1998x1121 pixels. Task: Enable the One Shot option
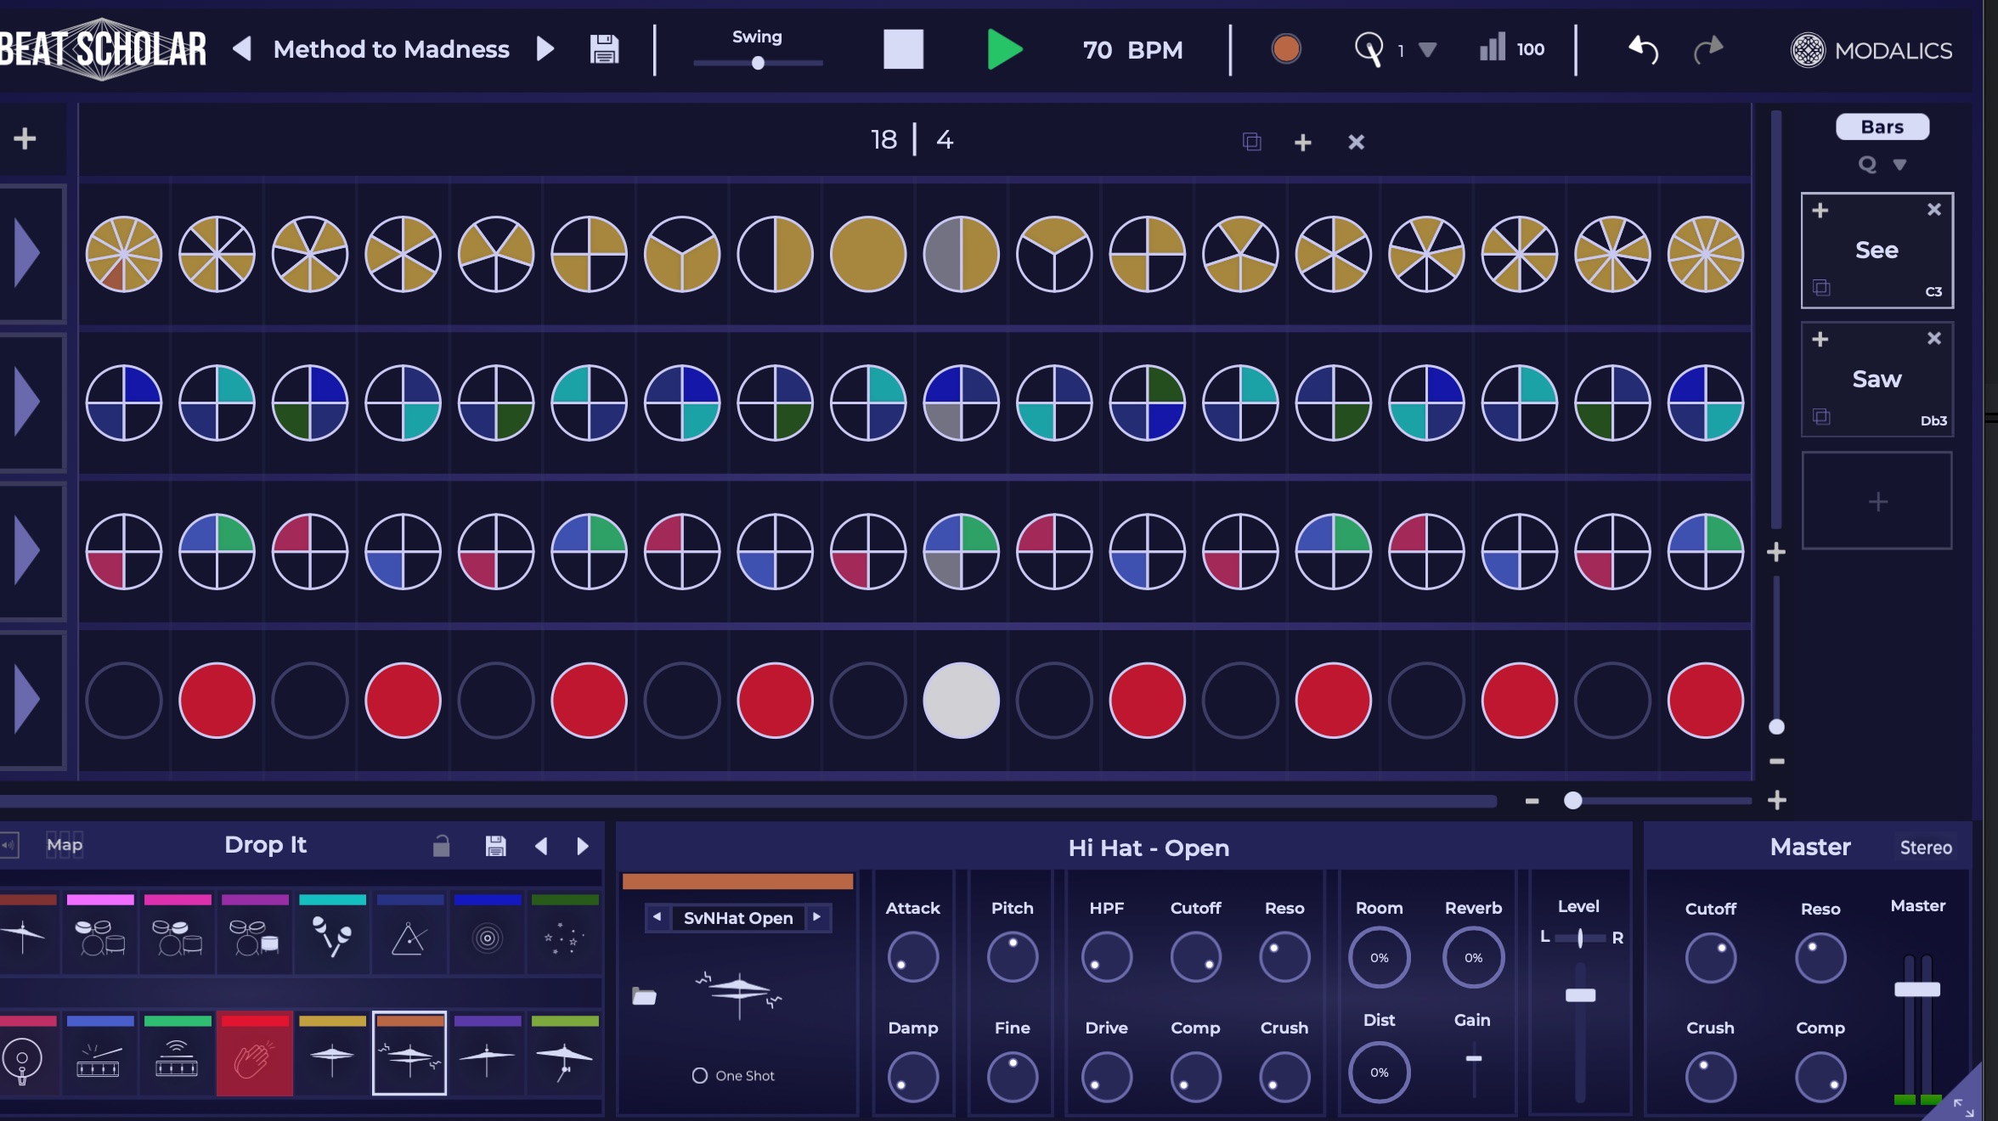coord(700,1075)
